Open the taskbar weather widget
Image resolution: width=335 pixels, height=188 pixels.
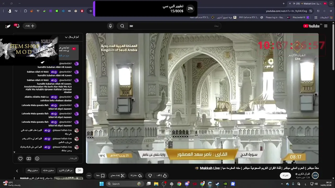12,184
